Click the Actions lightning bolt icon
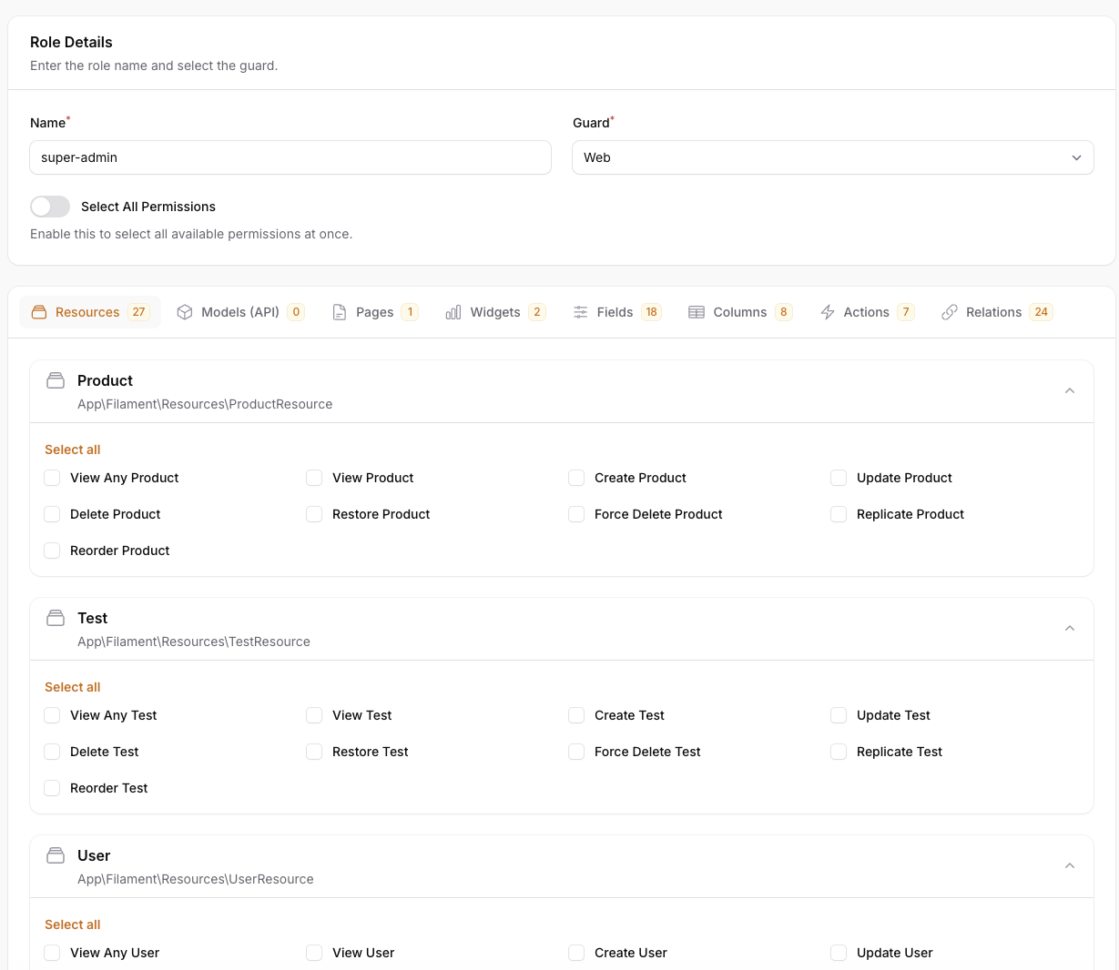This screenshot has height=970, width=1119. (x=828, y=312)
